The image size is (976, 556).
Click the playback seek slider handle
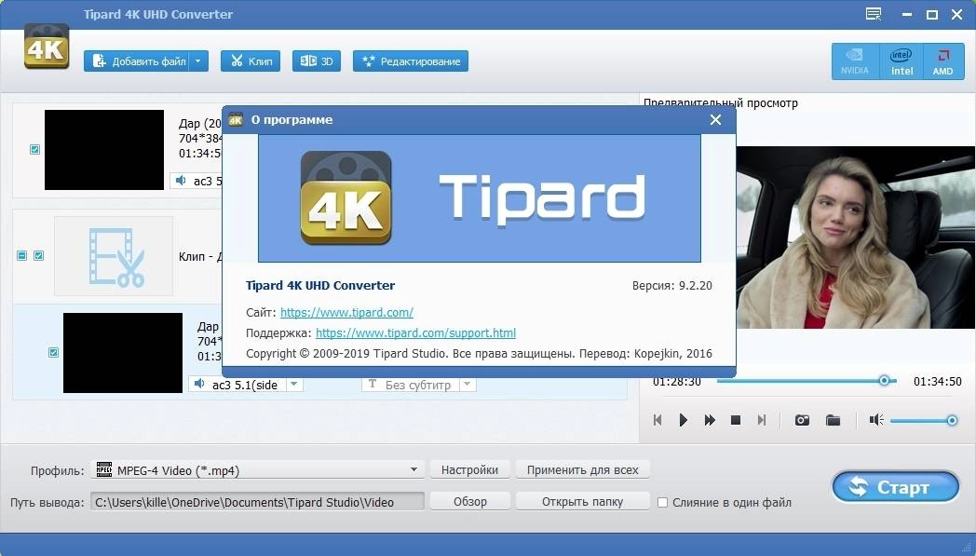tap(884, 380)
